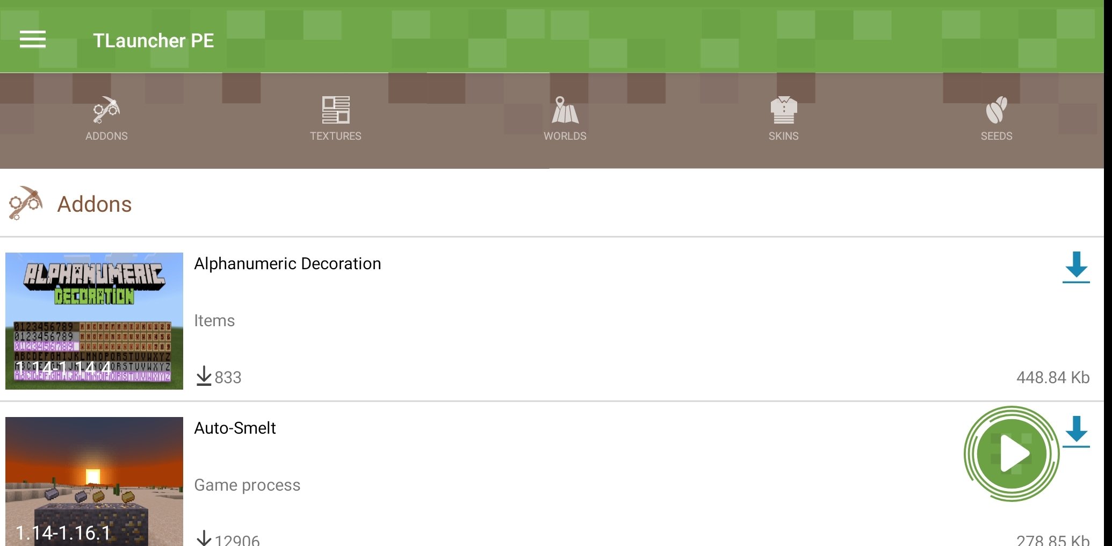Switch to the WORLDS tab label
This screenshot has width=1112, height=546.
[565, 136]
